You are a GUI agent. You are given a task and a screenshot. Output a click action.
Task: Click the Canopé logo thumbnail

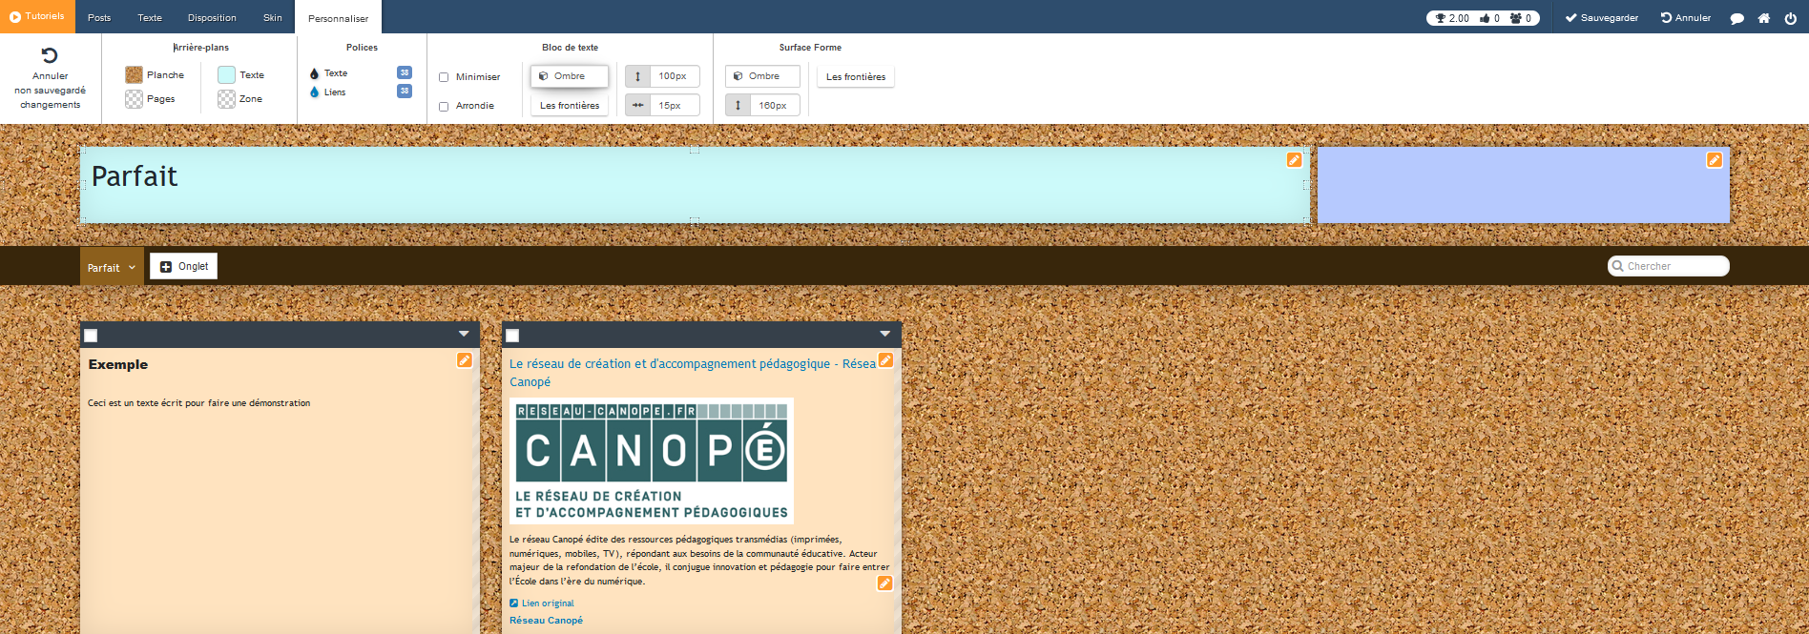click(652, 461)
